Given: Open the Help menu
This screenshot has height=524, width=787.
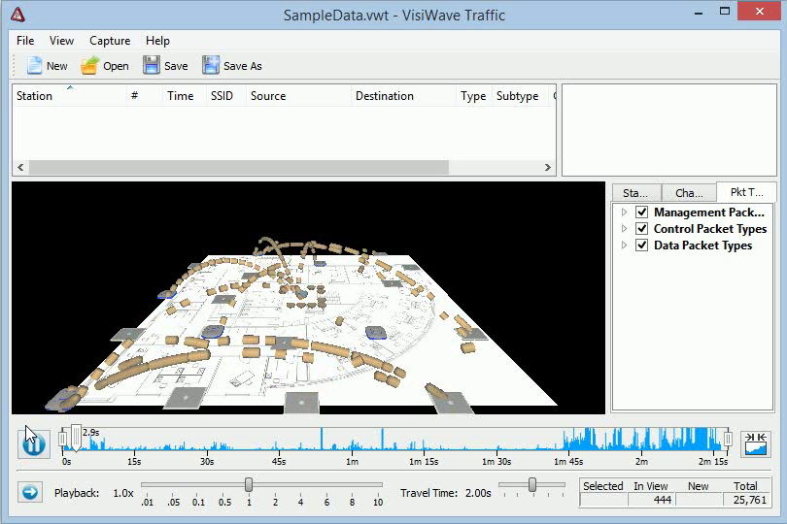Looking at the screenshot, I should tap(157, 41).
